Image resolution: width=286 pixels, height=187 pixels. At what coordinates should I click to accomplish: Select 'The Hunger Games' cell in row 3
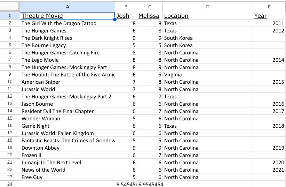point(67,31)
